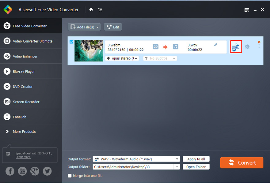Click the 2D mode icon
The width and height of the screenshot is (270, 183).
[x=156, y=47]
